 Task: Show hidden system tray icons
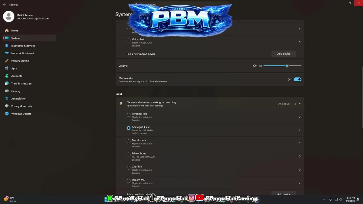[x=324, y=199]
